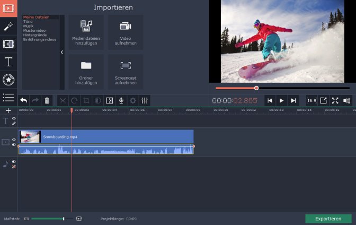
Task: Open the 16:9 aspect ratio selector
Action: click(x=311, y=100)
